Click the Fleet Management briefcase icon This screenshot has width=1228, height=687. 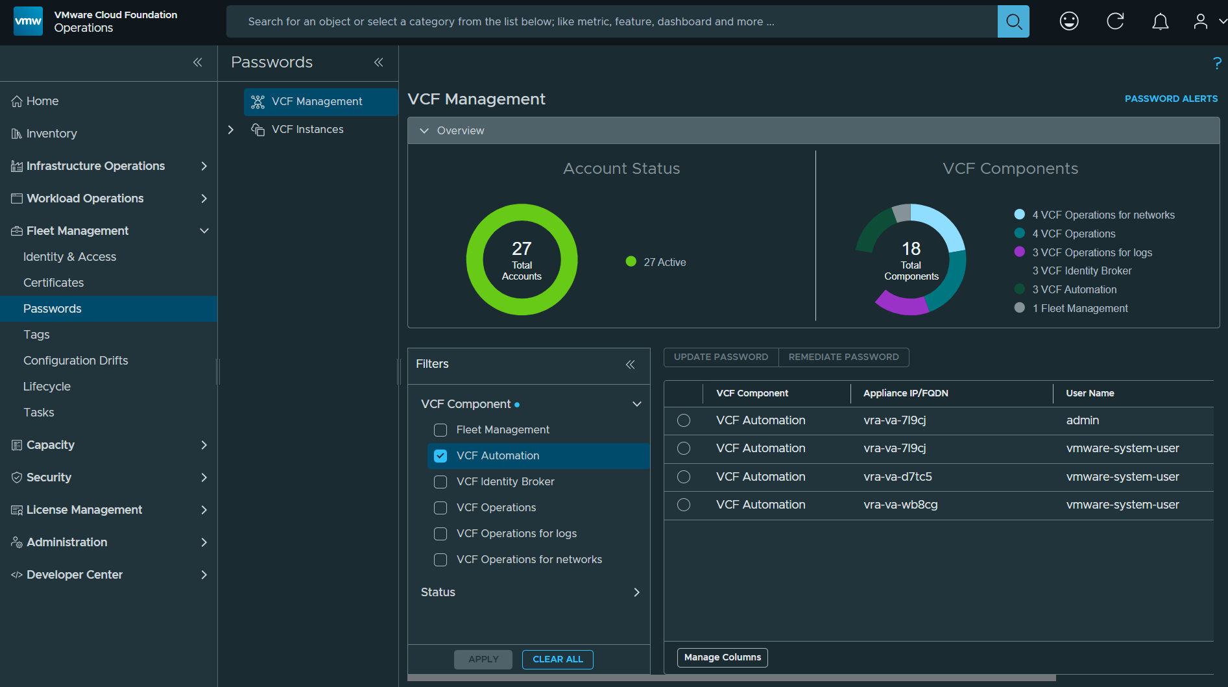(17, 231)
